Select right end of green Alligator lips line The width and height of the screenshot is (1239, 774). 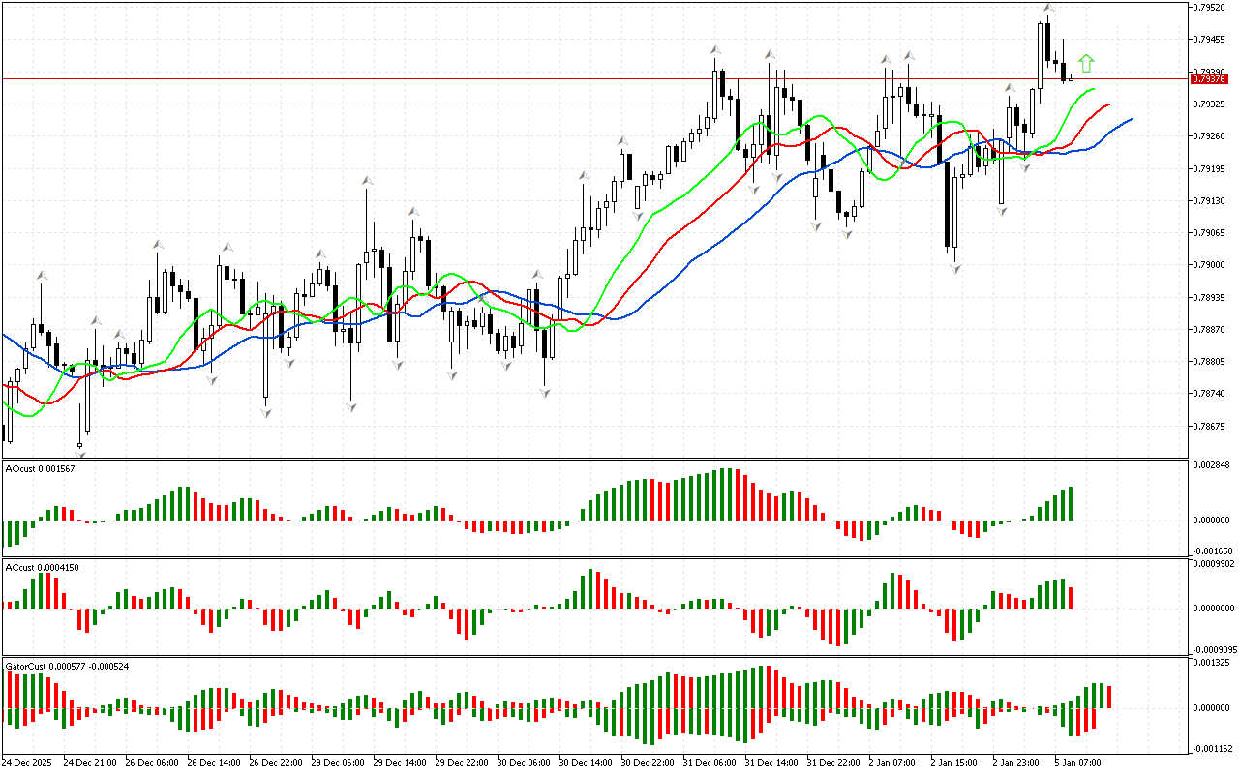coord(1094,89)
